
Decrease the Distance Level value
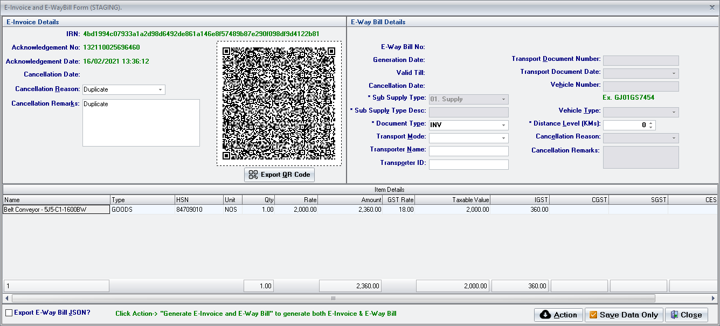coord(651,128)
